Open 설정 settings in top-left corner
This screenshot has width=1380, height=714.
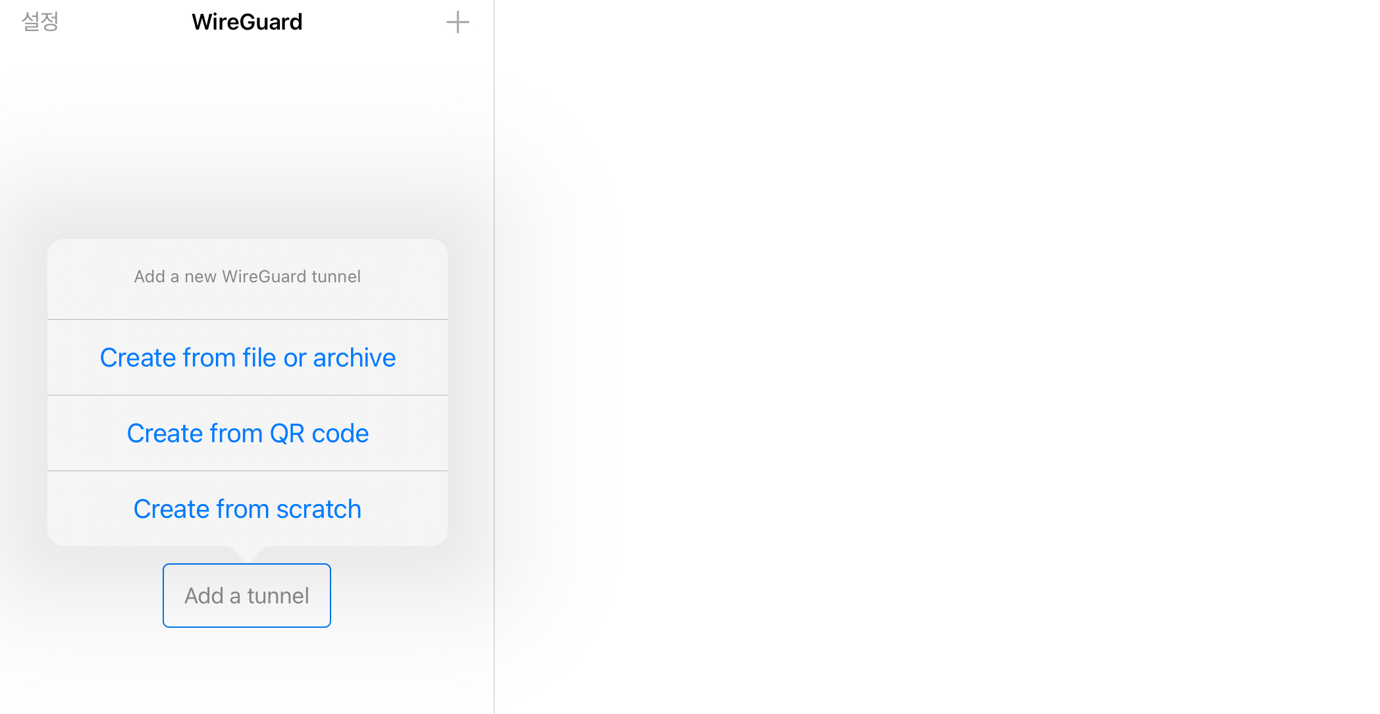pos(40,22)
